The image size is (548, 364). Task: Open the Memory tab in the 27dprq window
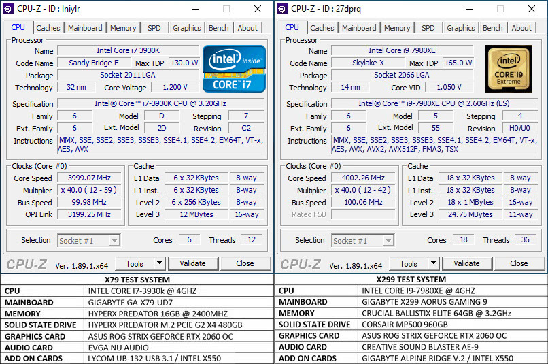397,28
